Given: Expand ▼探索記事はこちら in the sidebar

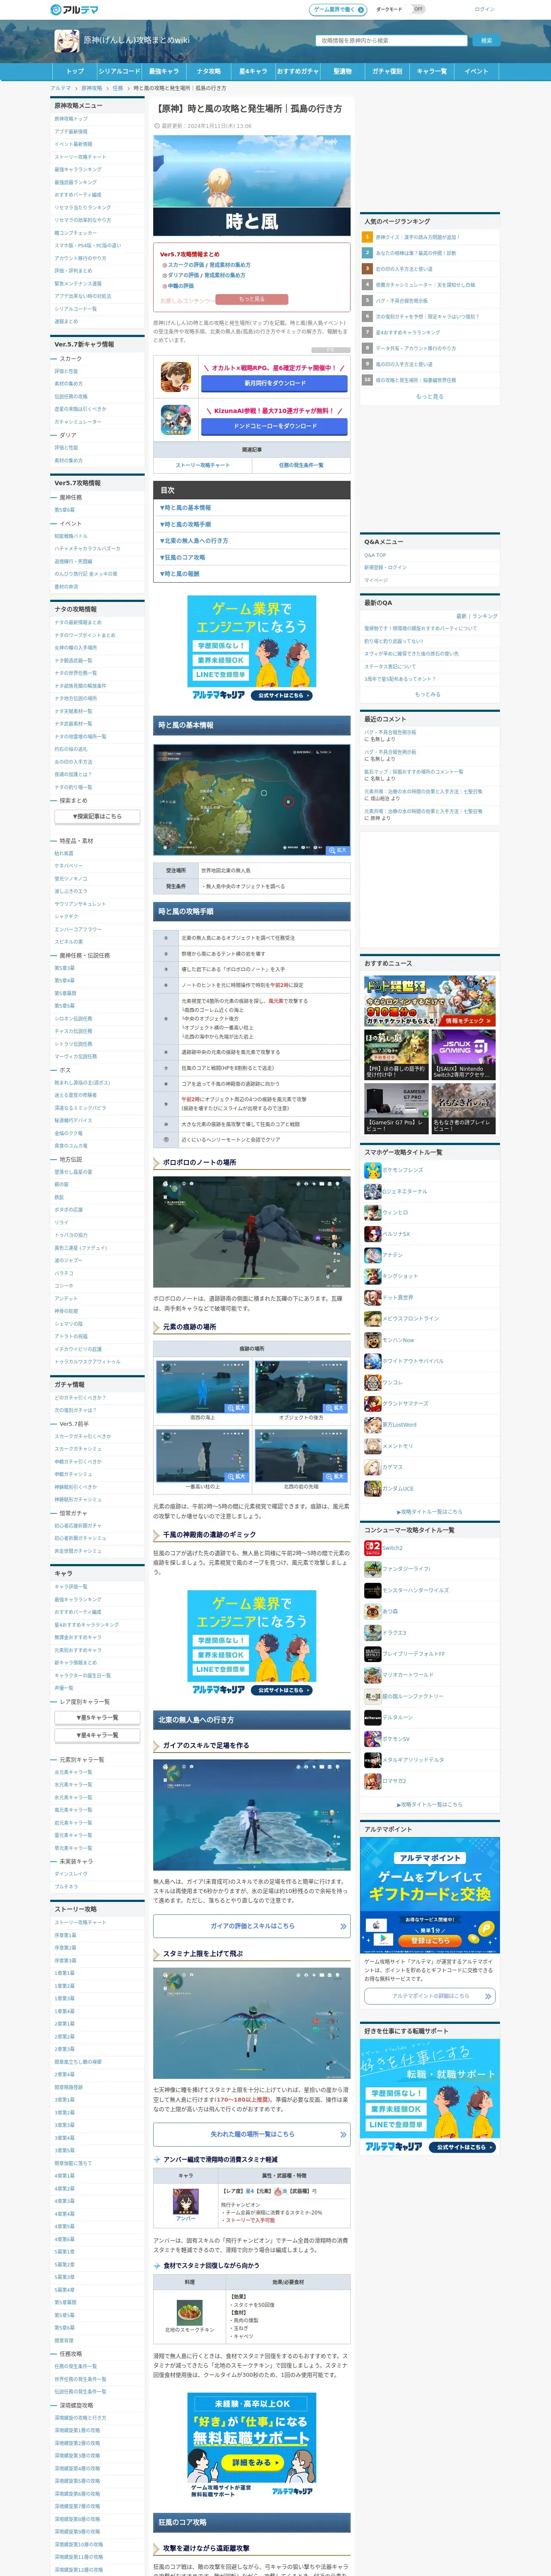Looking at the screenshot, I should [97, 816].
